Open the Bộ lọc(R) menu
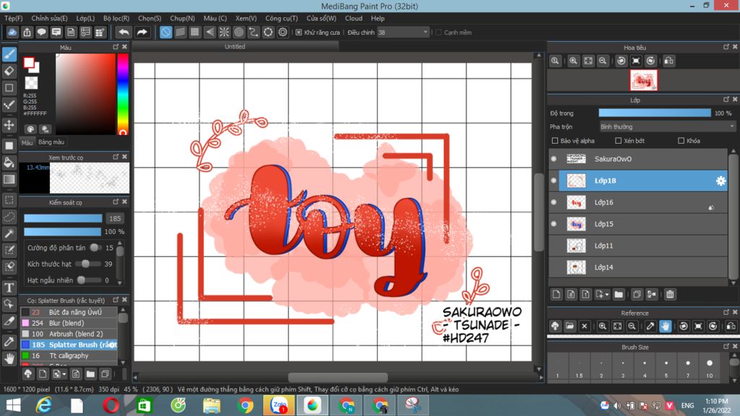Screen dimensions: 740x416 pos(116,18)
